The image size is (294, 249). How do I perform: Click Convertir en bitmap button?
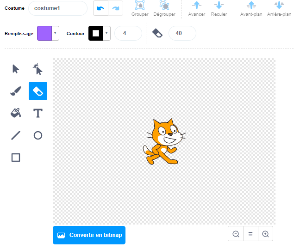coord(89,235)
